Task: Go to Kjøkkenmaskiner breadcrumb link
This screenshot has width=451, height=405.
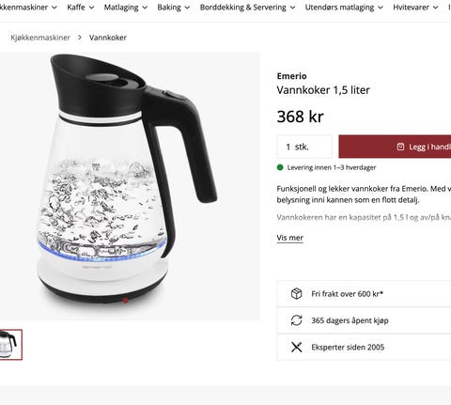Action: pyautogui.click(x=40, y=38)
